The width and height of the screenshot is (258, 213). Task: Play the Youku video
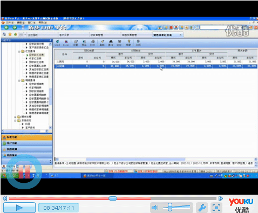point(19,208)
